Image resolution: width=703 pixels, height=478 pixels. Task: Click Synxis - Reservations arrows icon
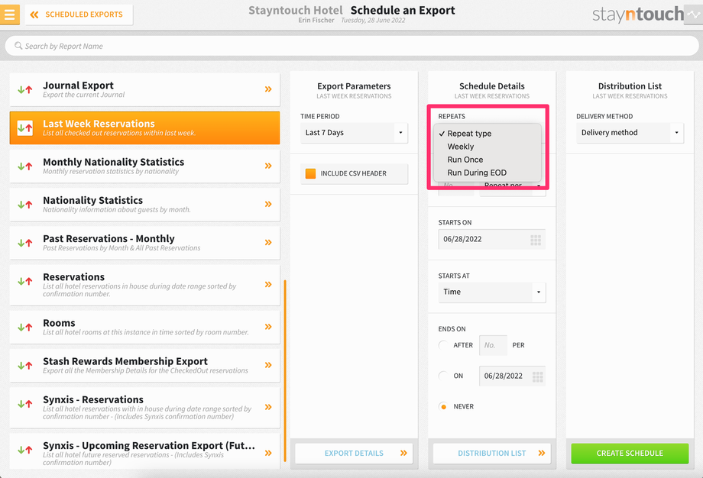click(x=25, y=404)
